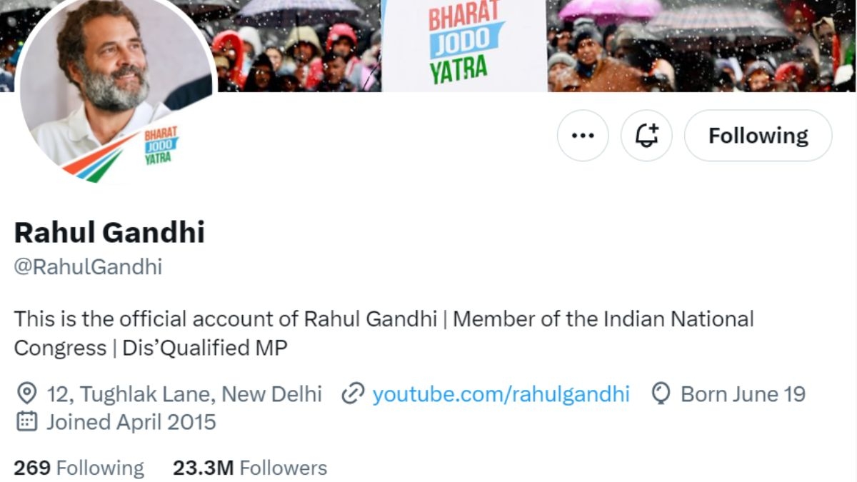Click the Rahul Gandhi display name

coord(109,232)
